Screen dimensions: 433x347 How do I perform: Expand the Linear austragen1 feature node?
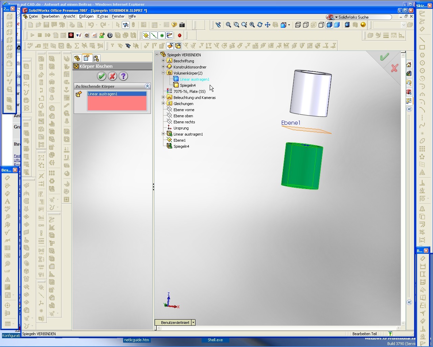[163, 134]
